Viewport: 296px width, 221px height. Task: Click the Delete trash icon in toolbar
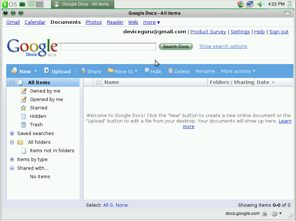click(171, 71)
